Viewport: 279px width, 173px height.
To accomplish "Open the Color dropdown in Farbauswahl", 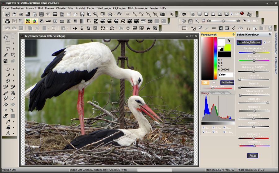I will pos(226,75).
